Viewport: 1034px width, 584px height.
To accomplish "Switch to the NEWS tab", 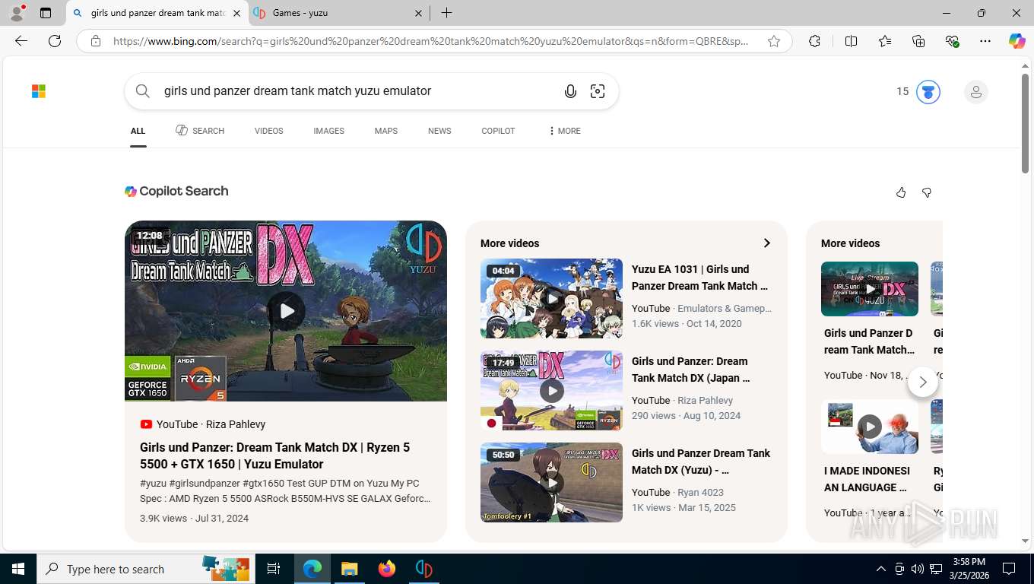I will (439, 131).
